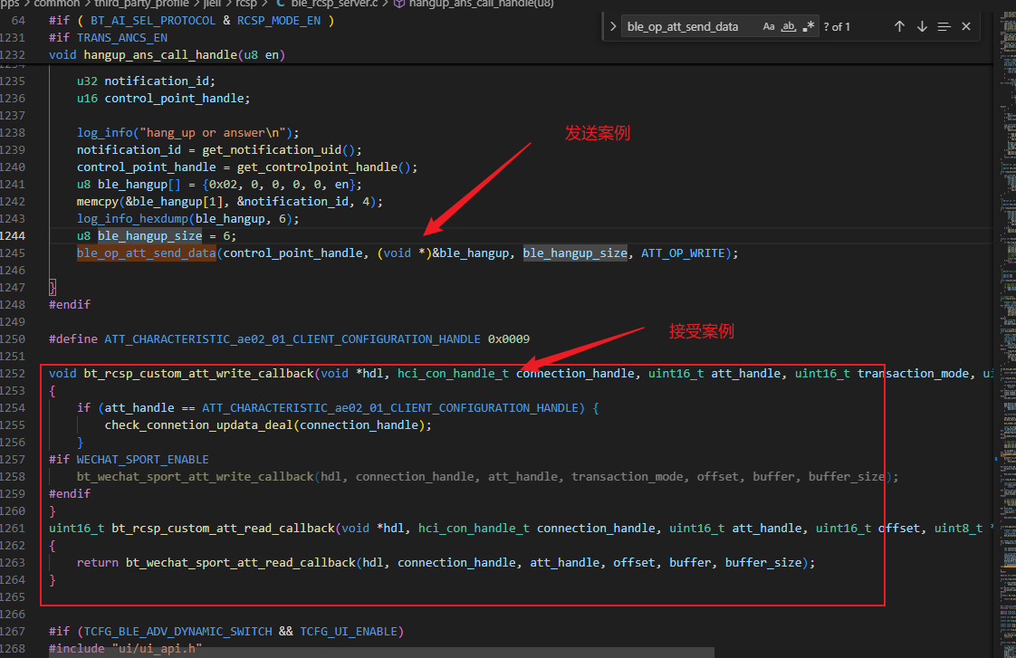Open the common breadcrumb folder

(x=57, y=4)
